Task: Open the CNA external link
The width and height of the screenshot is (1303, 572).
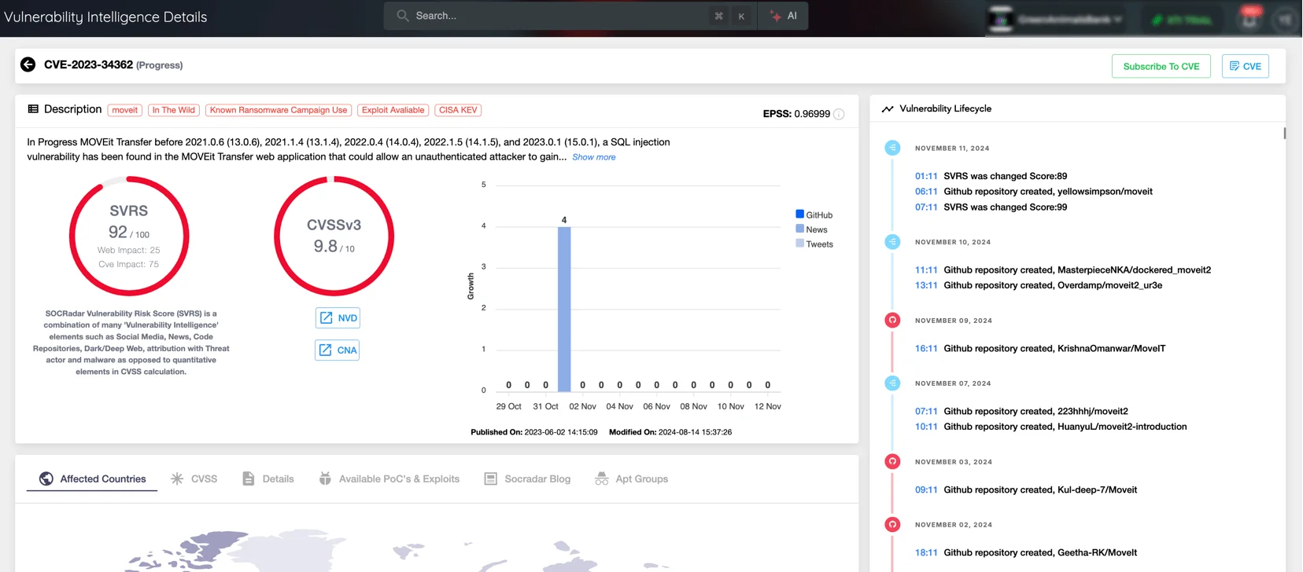Action: point(337,350)
